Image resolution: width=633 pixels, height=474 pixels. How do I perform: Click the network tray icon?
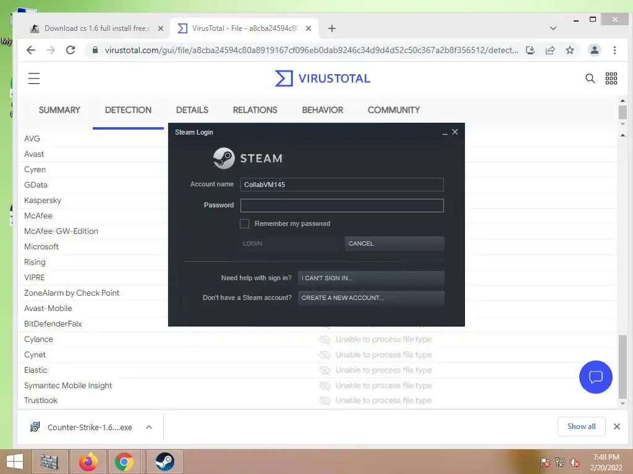(560, 462)
